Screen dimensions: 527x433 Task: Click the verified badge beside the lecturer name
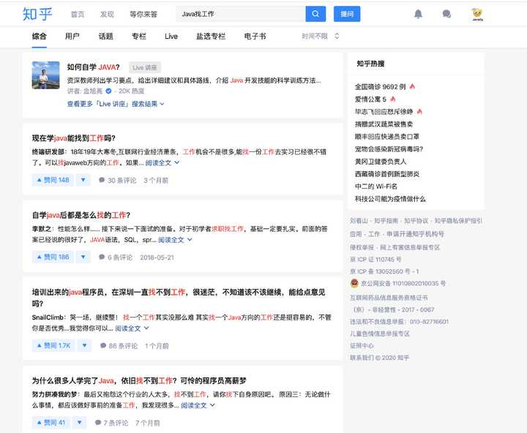[108, 91]
